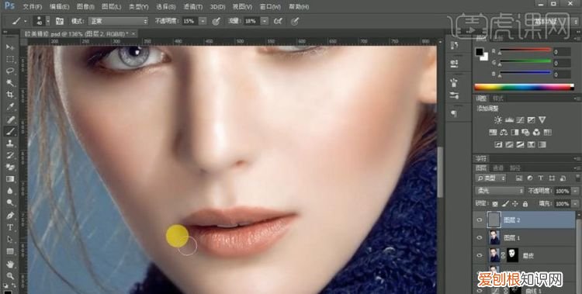Toggle lock image pixels
The height and width of the screenshot is (294, 582).
pyautogui.click(x=505, y=204)
